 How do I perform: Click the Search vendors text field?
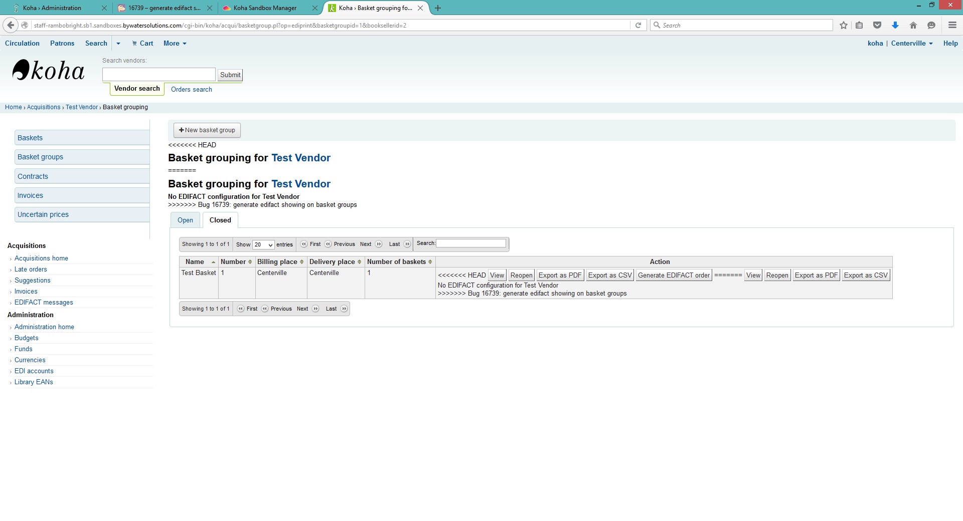click(158, 75)
